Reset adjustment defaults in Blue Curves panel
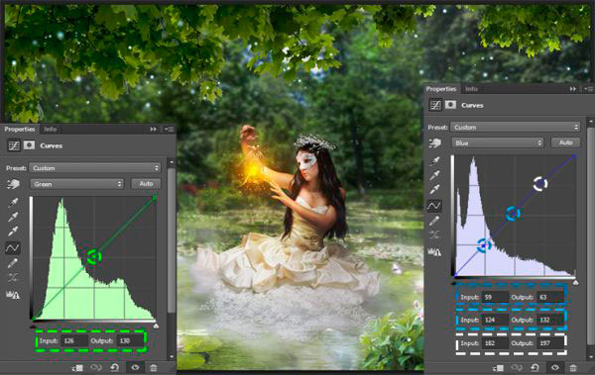 (x=535, y=368)
